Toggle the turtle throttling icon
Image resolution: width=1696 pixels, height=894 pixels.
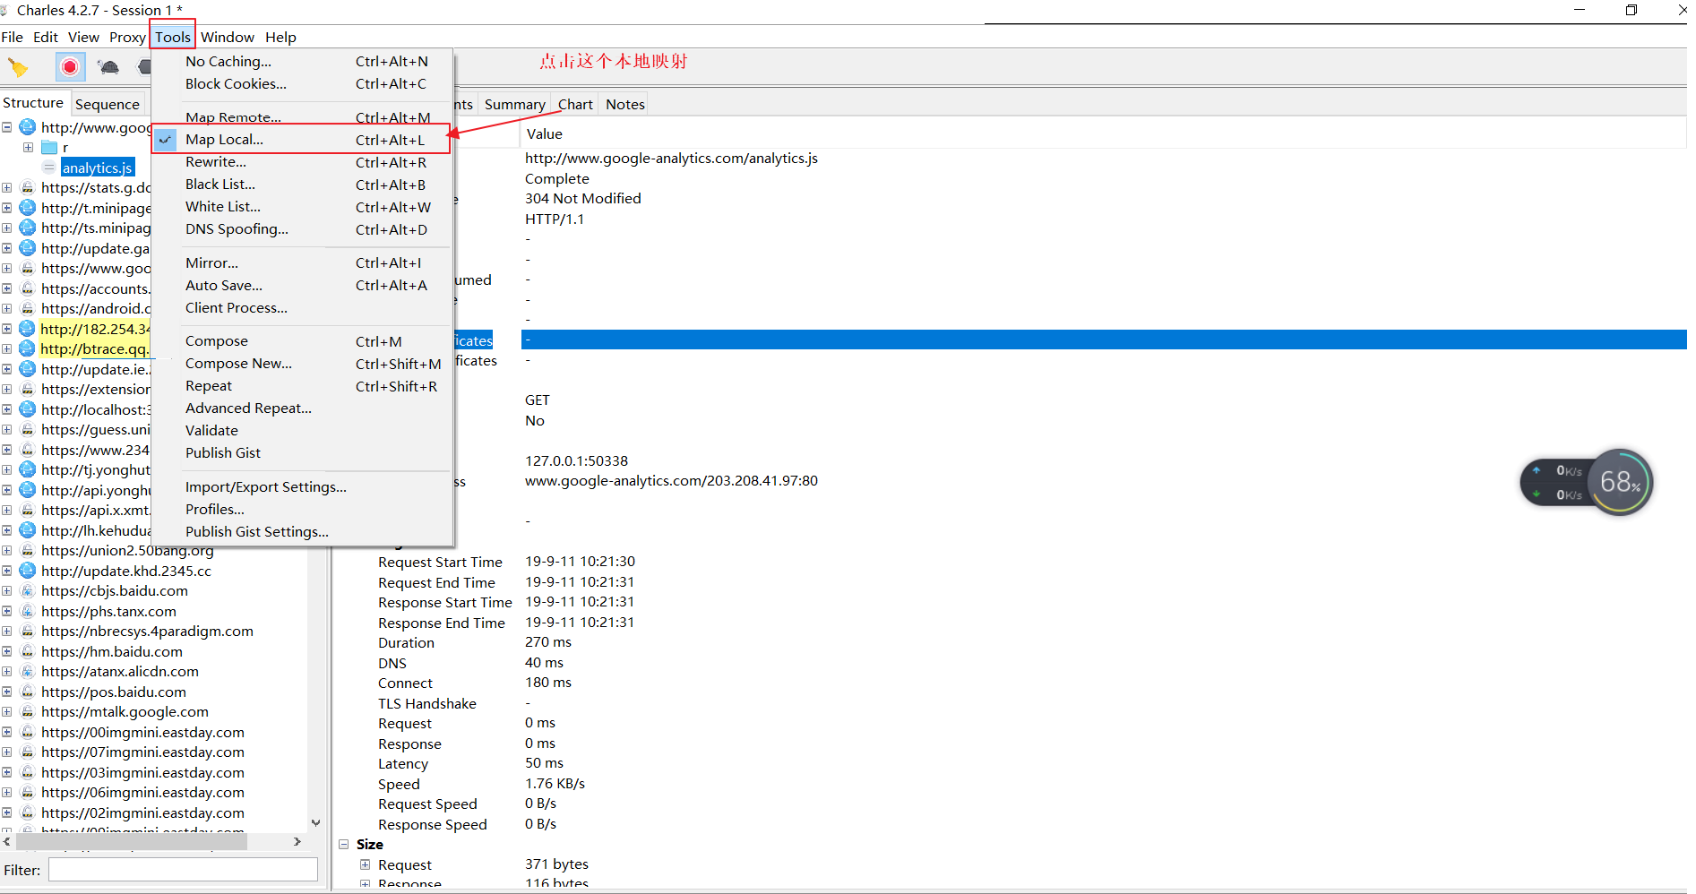tap(108, 67)
